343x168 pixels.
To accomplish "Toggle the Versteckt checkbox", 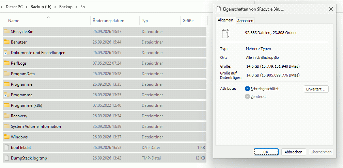I will tap(247, 97).
